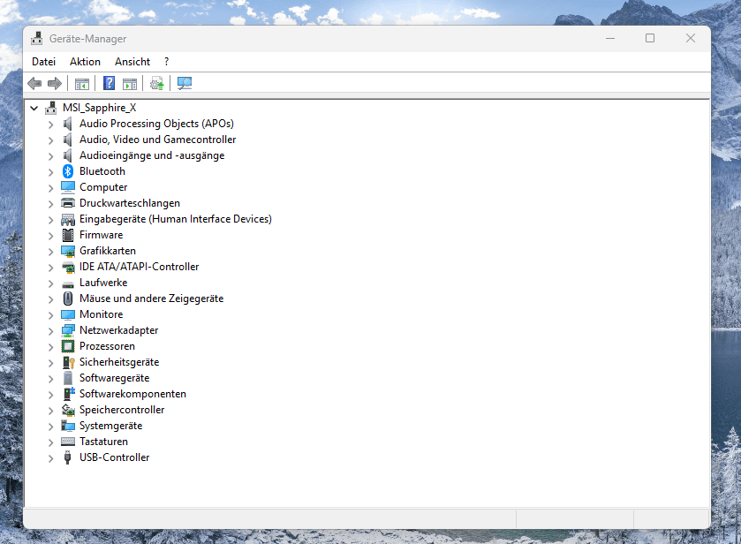Expand the Netzwerkadapter category
This screenshot has width=741, height=544.
[x=50, y=331]
